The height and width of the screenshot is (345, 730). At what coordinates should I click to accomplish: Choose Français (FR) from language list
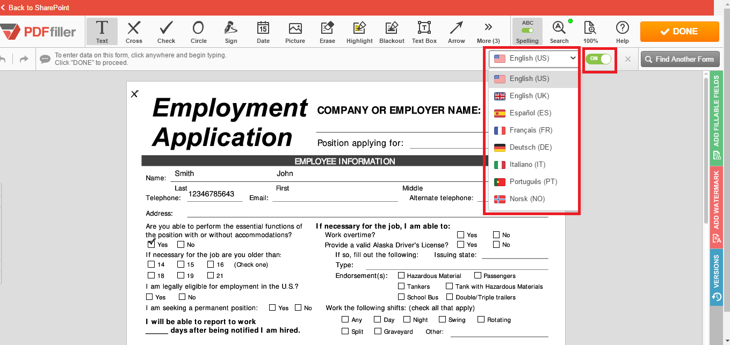tap(533, 130)
